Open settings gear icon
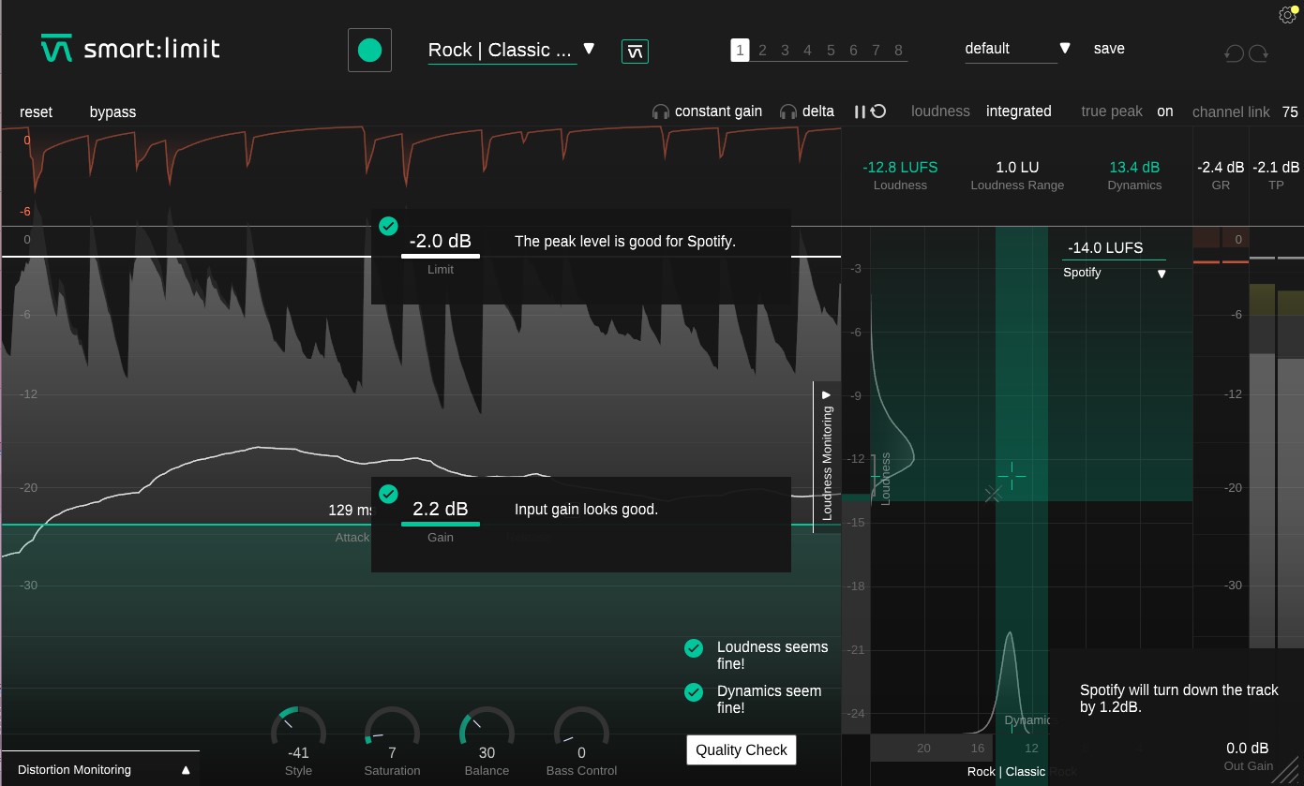 (1287, 15)
